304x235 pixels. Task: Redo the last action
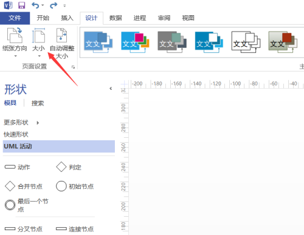click(54, 5)
